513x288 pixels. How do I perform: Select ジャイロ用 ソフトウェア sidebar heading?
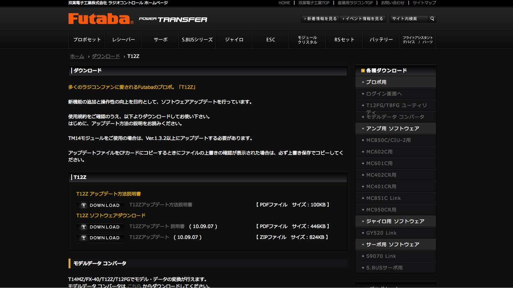pos(395,221)
